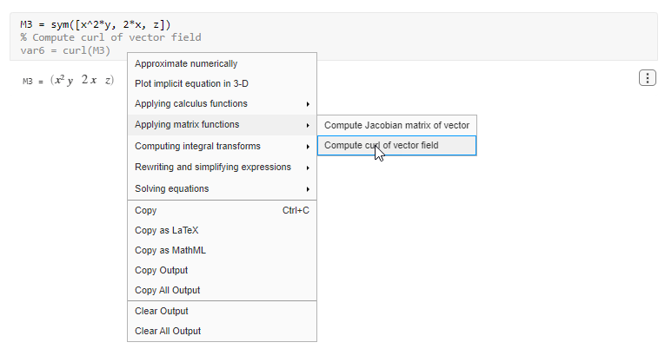Screen dimensions: 665x349
Task: Select Approximate numerically
Action: click(186, 63)
